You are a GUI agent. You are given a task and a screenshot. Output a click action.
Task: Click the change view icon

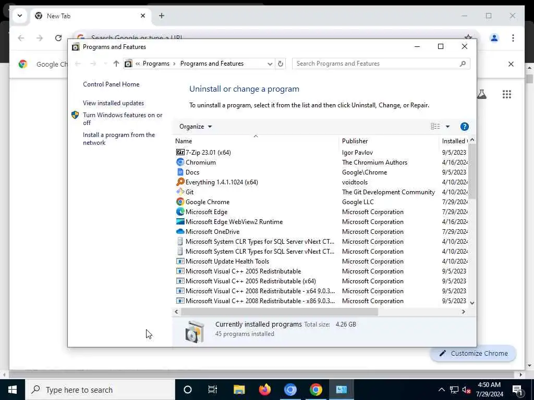(x=435, y=127)
